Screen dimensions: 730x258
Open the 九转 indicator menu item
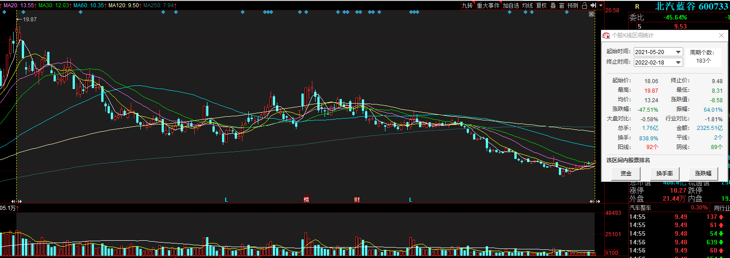(467, 5)
